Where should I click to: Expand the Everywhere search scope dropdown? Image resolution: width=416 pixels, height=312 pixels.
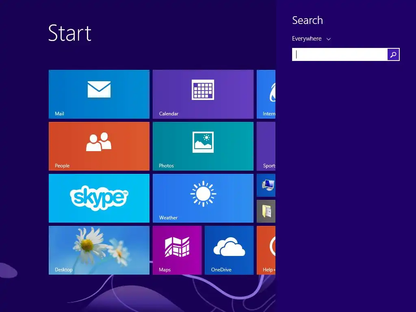click(311, 39)
